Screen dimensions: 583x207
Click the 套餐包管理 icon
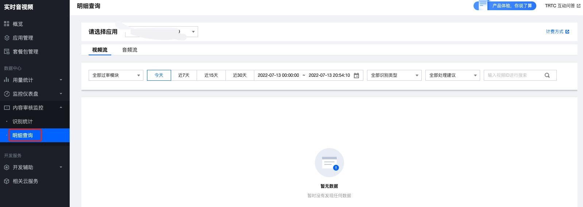[x=7, y=52]
